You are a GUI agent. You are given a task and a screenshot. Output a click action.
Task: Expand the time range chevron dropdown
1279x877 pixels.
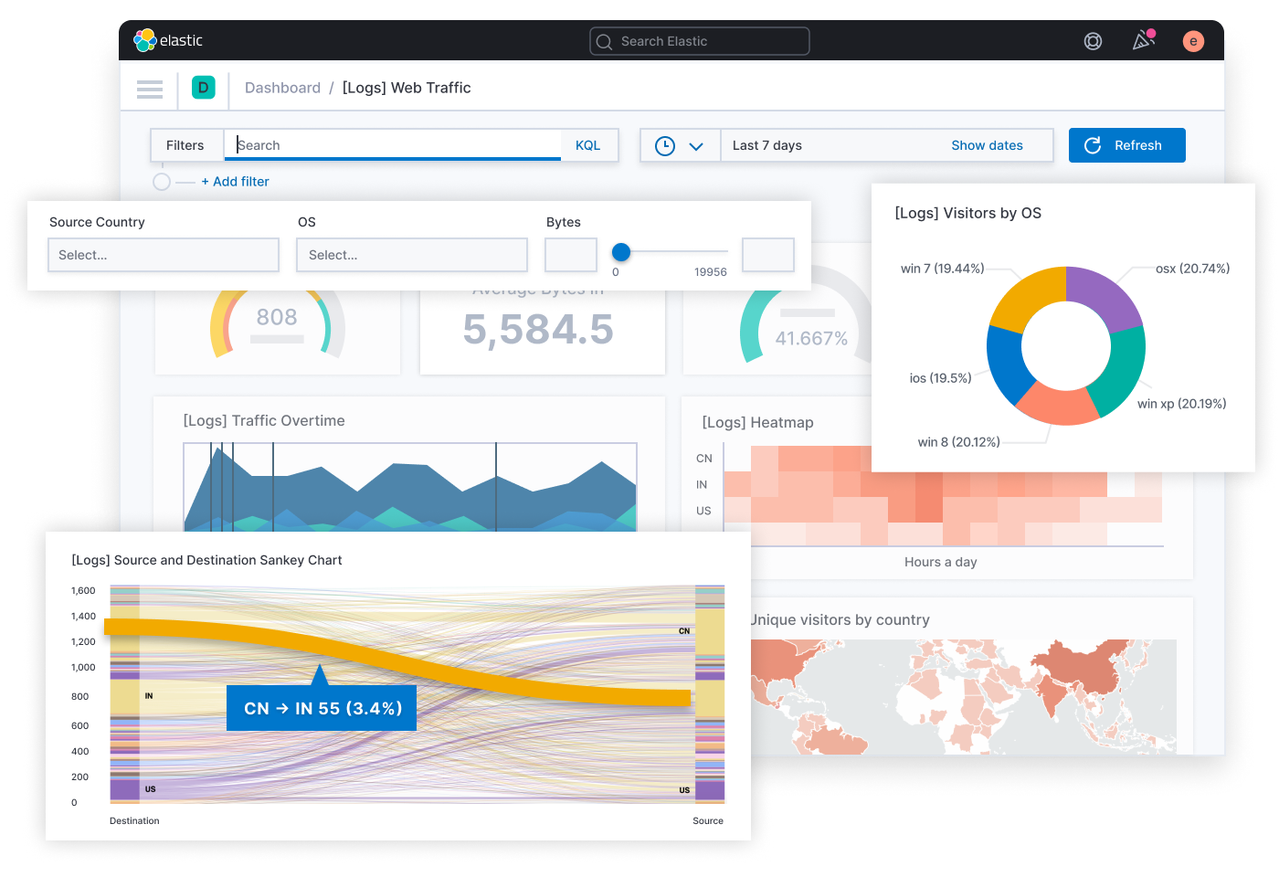pos(695,145)
